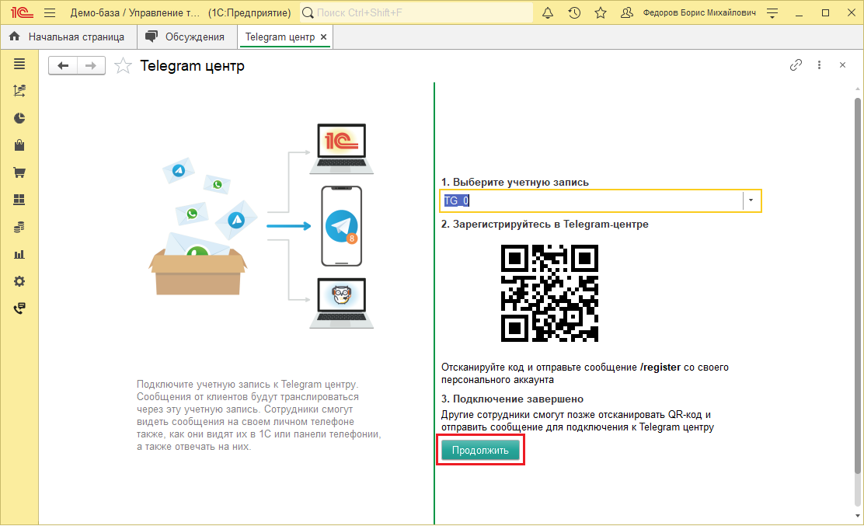Open the main menu next to the 1C logo

pyautogui.click(x=50, y=13)
